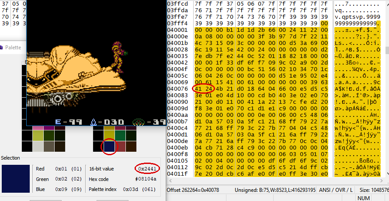The image size is (389, 201).
Task: Click offset label 040090
Action: point(177,102)
